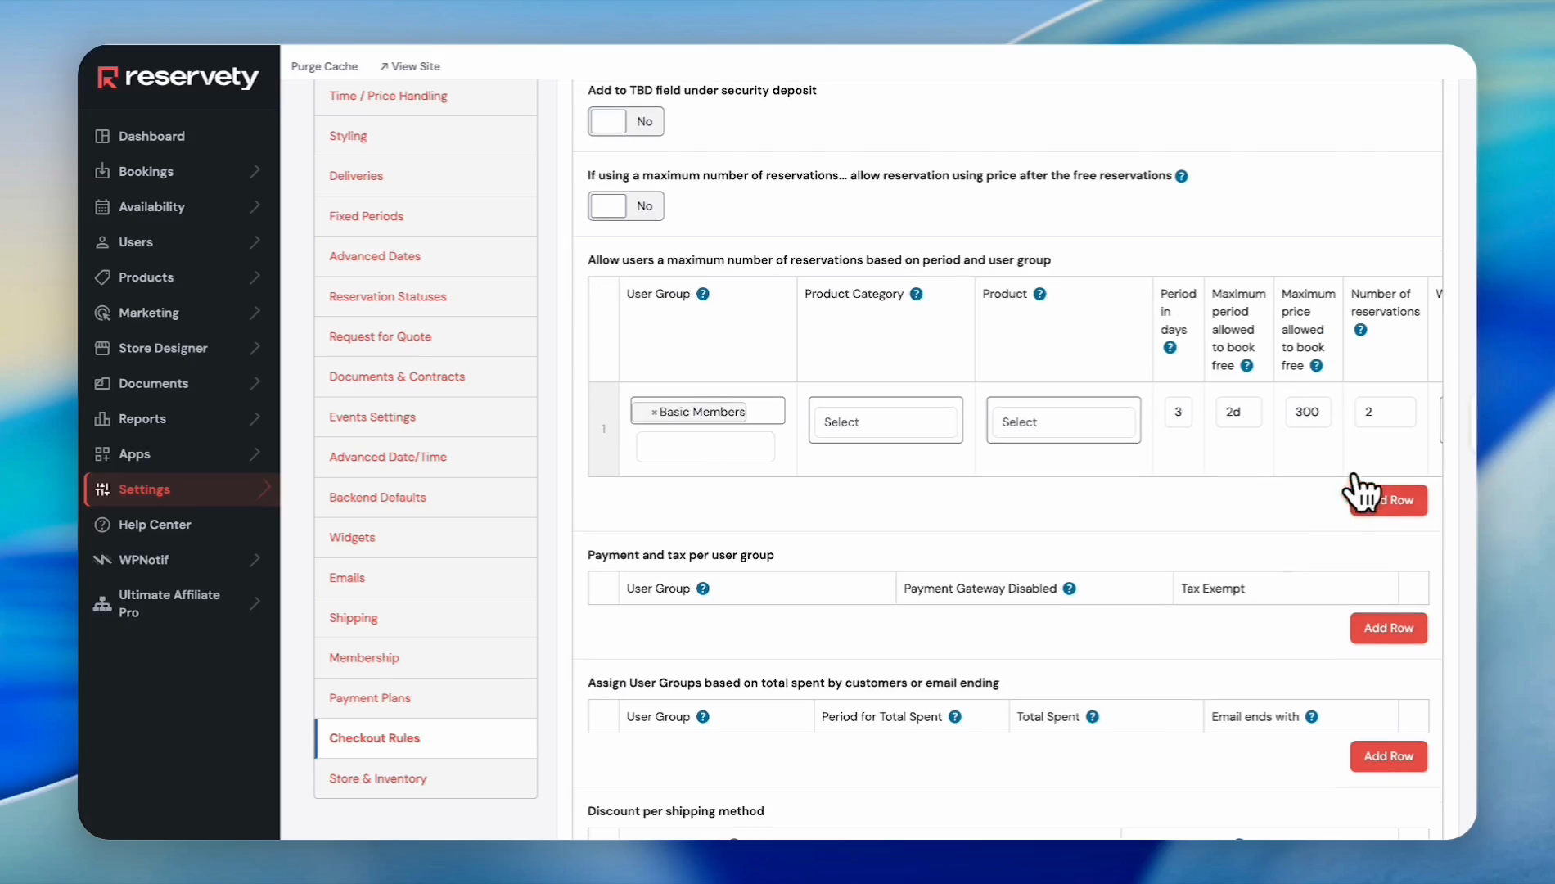
Task: Toggle allow reservation after free reservations switch
Action: [625, 206]
